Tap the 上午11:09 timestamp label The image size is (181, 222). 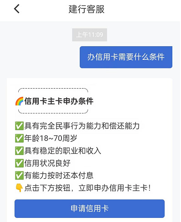click(89, 35)
